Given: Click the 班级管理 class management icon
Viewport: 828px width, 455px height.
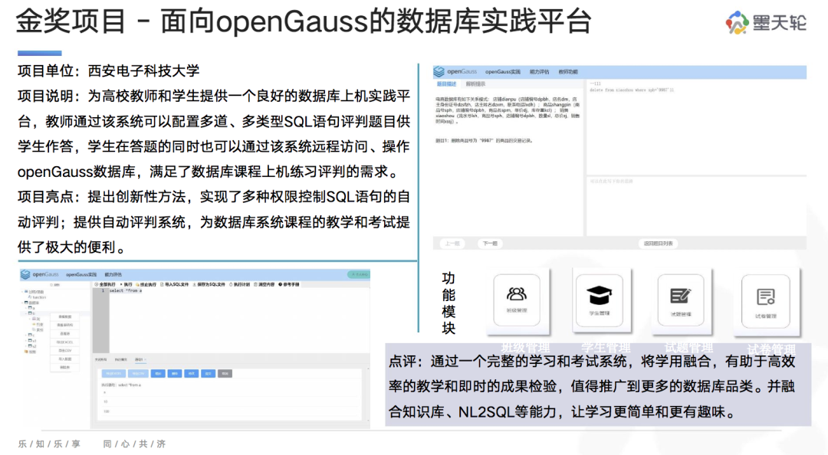Looking at the screenshot, I should (x=517, y=300).
